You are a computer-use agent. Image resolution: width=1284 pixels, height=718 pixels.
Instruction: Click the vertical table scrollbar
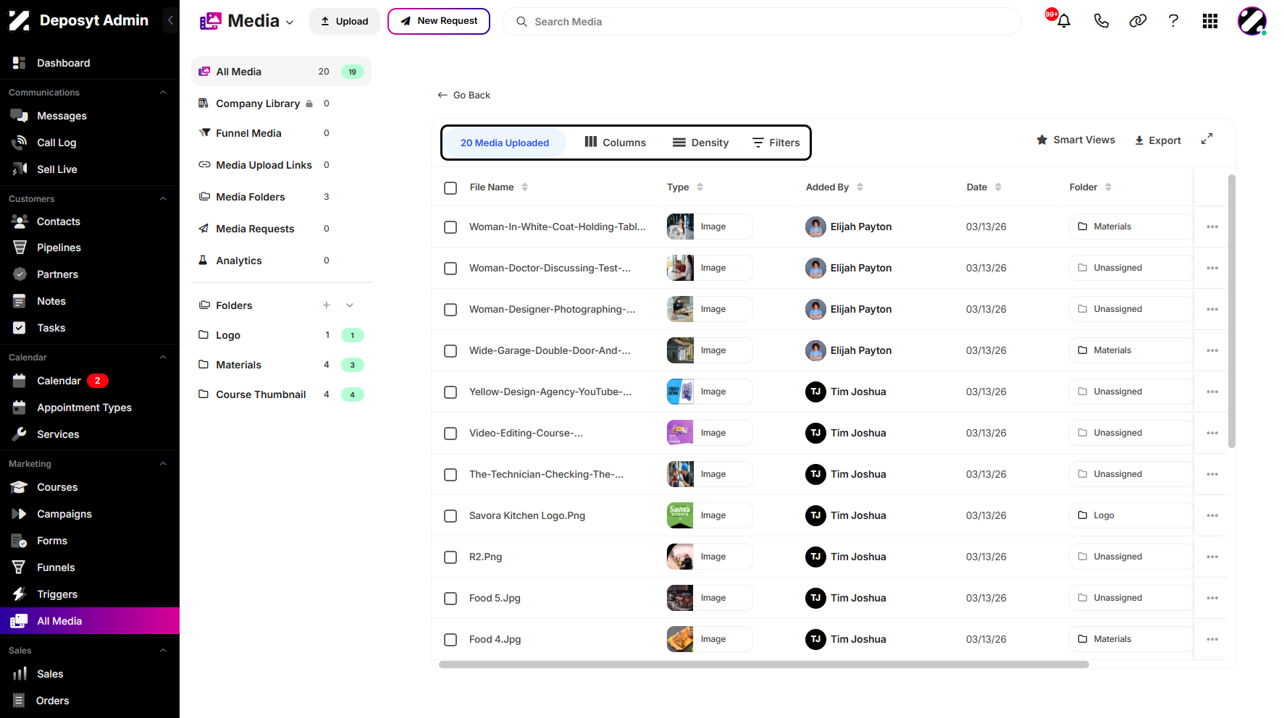point(1232,311)
